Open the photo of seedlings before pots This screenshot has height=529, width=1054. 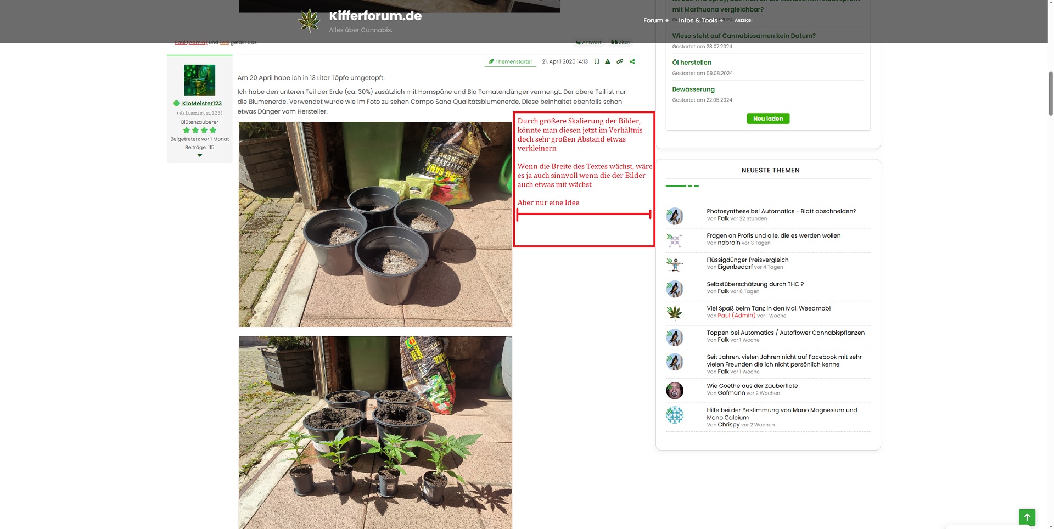pos(375,432)
